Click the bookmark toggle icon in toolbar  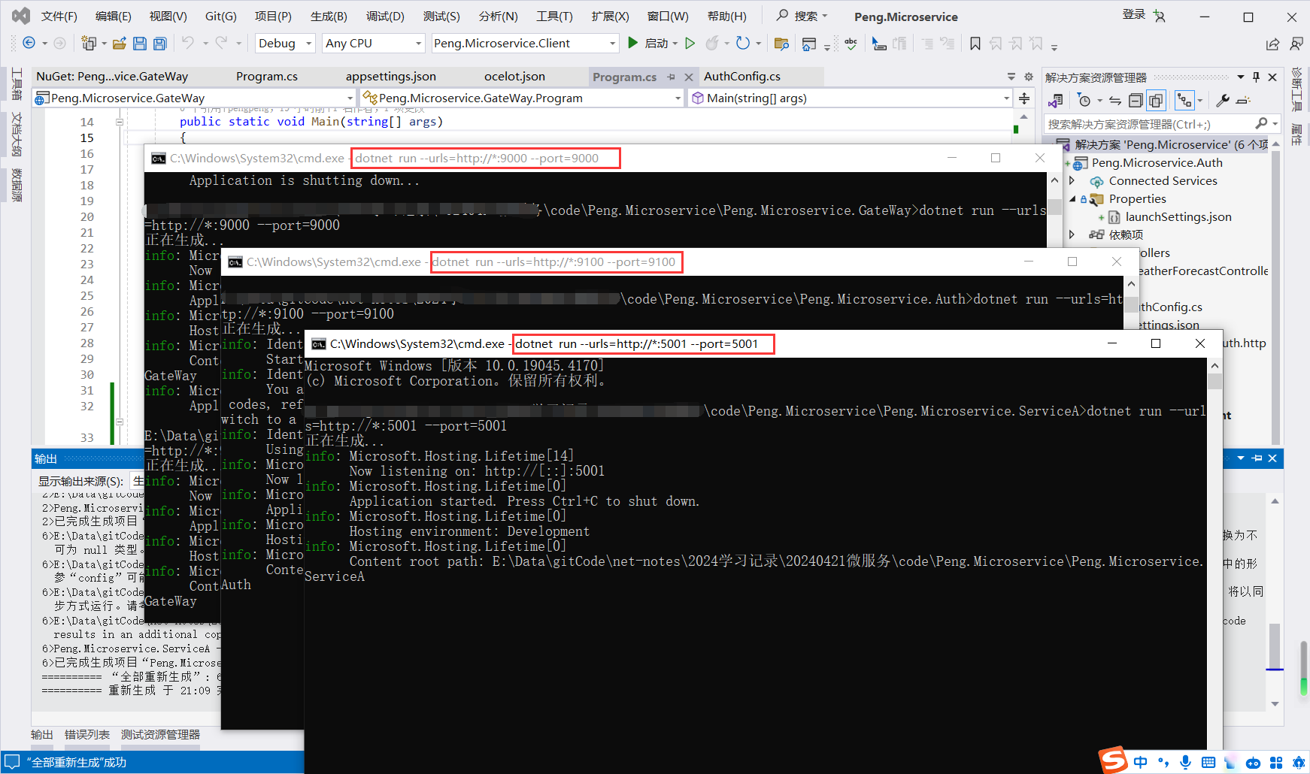coord(975,44)
